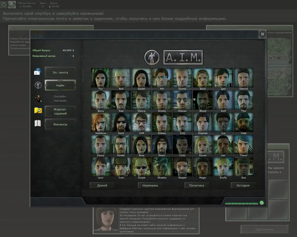This screenshot has width=297, height=237.
Task: Open the Эл. почта section
Action: pyautogui.click(x=60, y=72)
